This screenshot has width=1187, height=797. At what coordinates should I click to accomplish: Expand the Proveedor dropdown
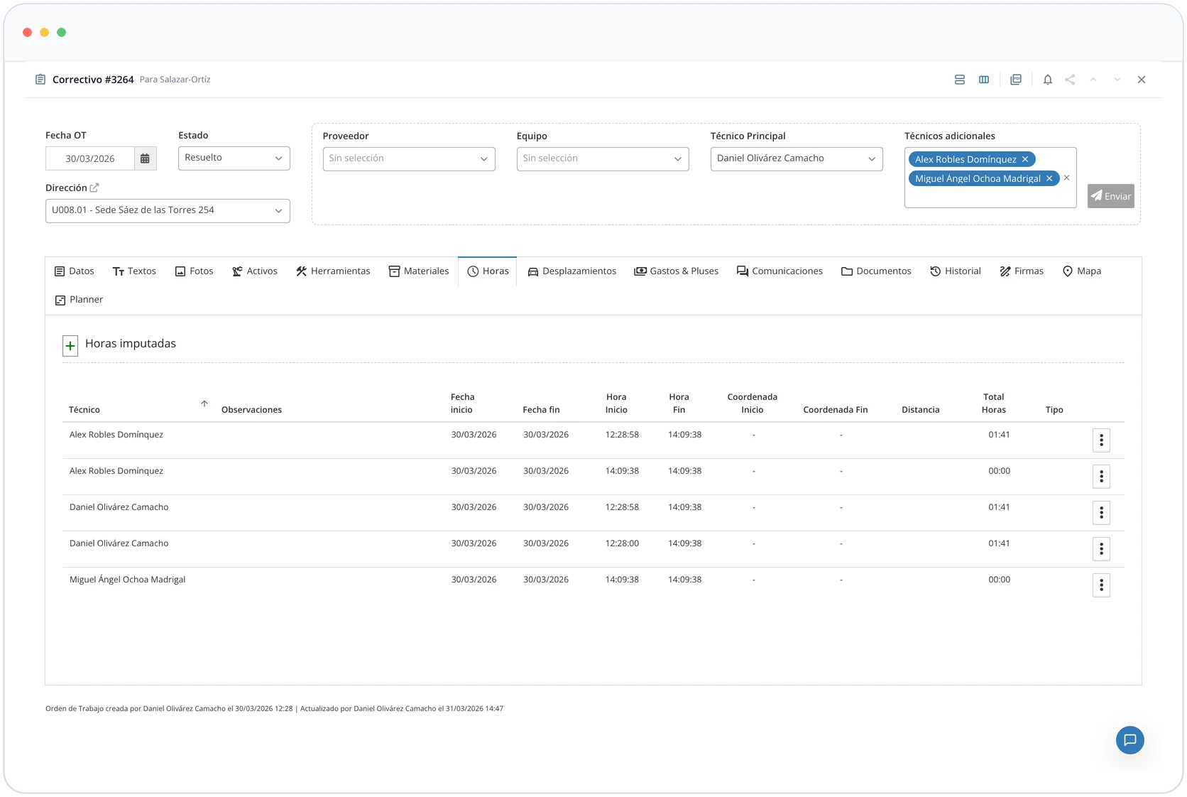[409, 158]
